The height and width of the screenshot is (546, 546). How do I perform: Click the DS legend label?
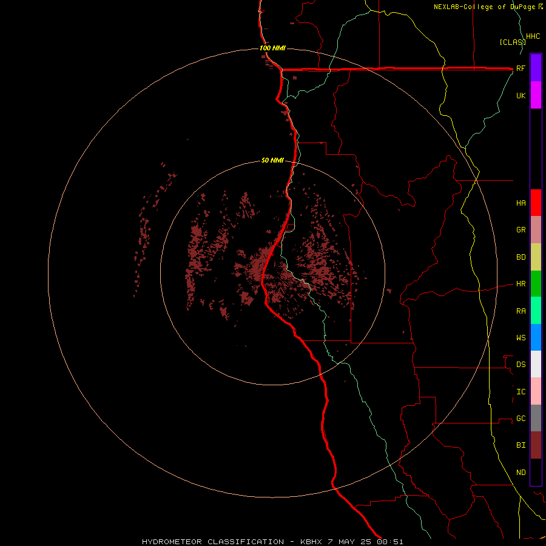[521, 365]
